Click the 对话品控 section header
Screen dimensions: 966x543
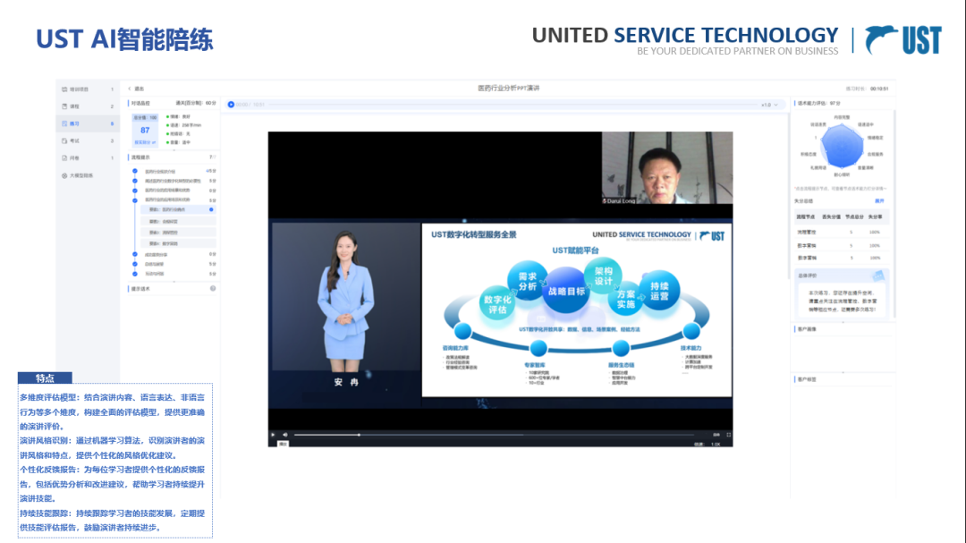tap(140, 104)
